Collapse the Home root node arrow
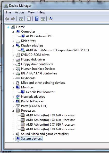109x153 pixels. (8, 27)
